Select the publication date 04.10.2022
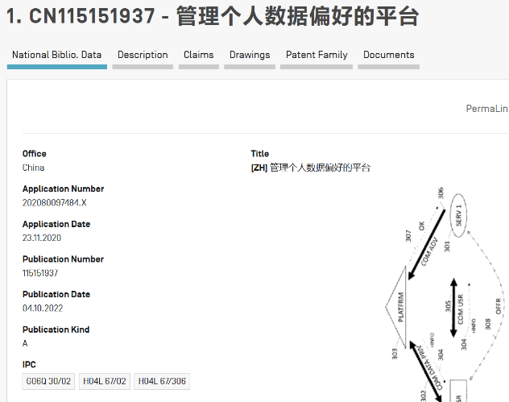The height and width of the screenshot is (402, 509). pos(43,309)
